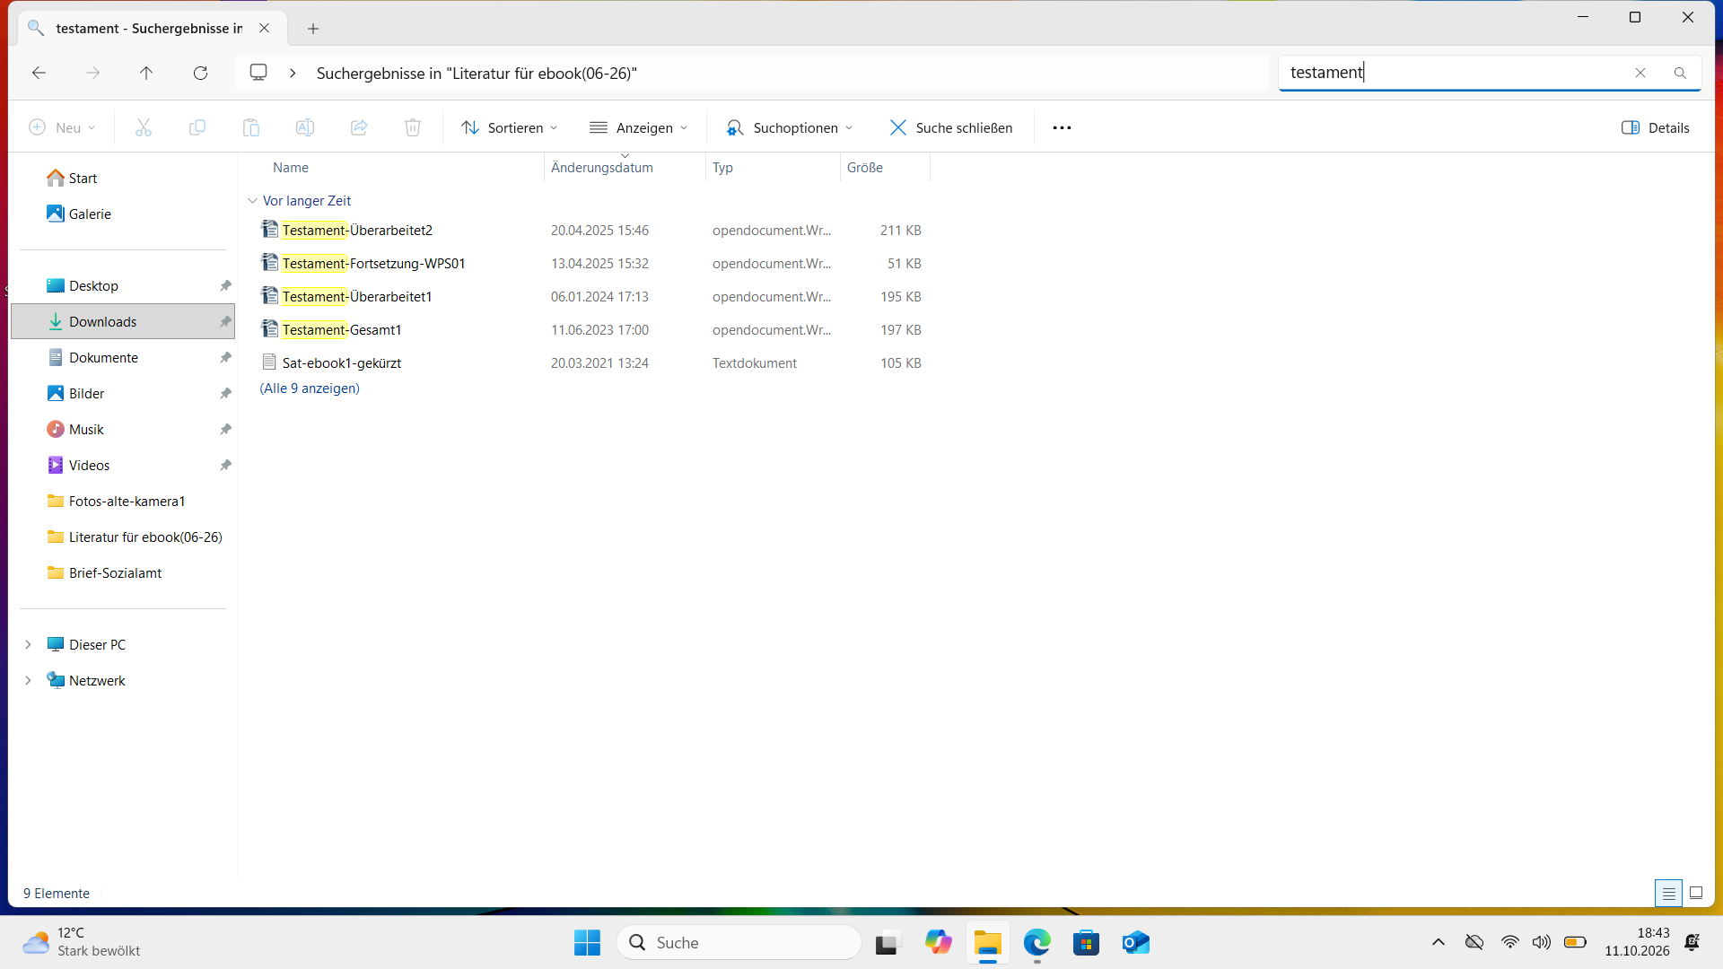This screenshot has height=969, width=1723.
Task: Click the breadcrumb chevron after PC icon
Action: click(x=293, y=73)
